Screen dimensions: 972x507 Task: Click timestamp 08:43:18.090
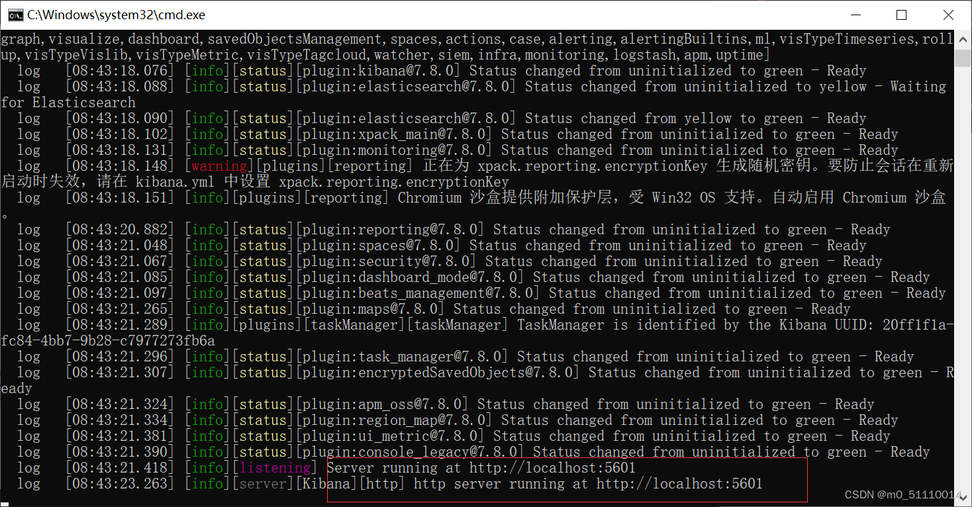119,118
